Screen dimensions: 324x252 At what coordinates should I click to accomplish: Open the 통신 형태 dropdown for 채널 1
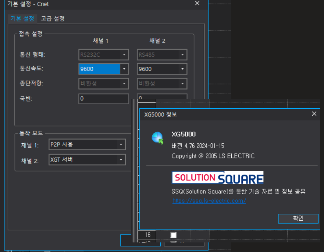[124, 55]
